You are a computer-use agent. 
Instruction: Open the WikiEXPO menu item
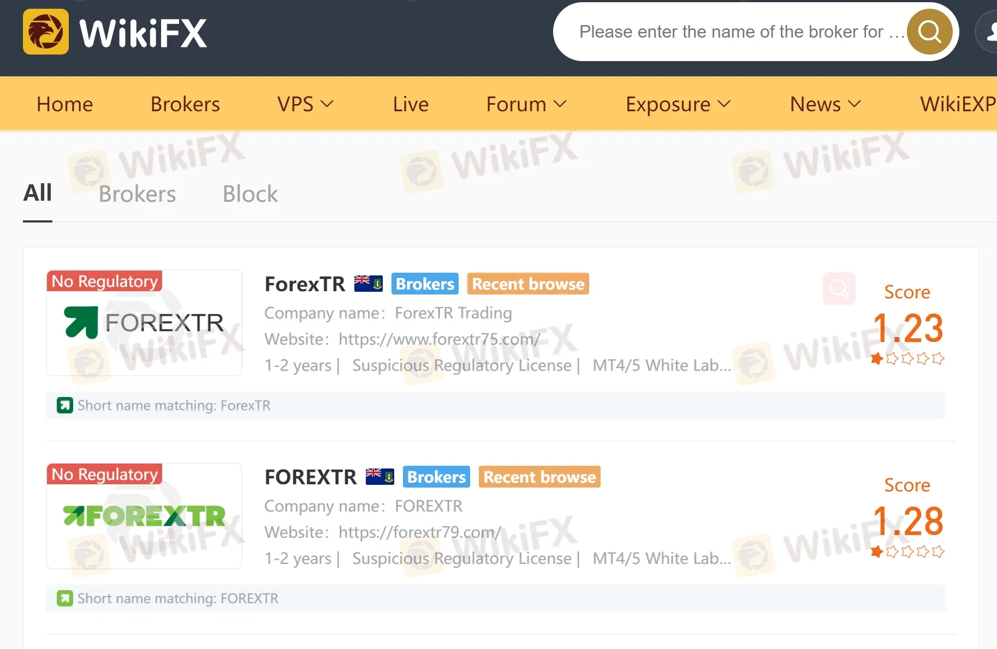[x=958, y=104]
